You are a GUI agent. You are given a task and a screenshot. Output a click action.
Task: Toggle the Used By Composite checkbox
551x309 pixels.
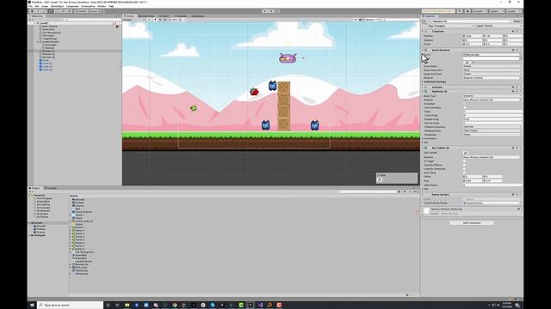(465, 169)
